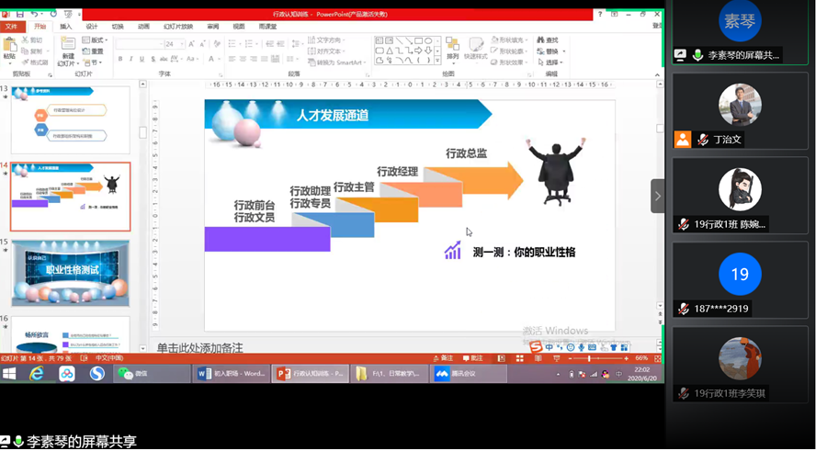Select slide 15 thumbnail in slide panel

pyautogui.click(x=70, y=272)
